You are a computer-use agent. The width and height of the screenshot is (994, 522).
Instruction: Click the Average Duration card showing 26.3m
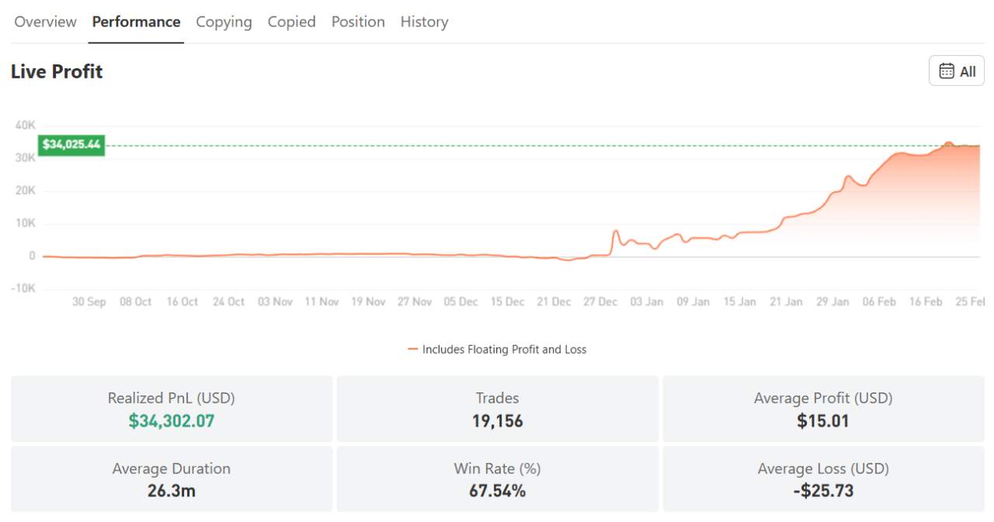point(172,479)
